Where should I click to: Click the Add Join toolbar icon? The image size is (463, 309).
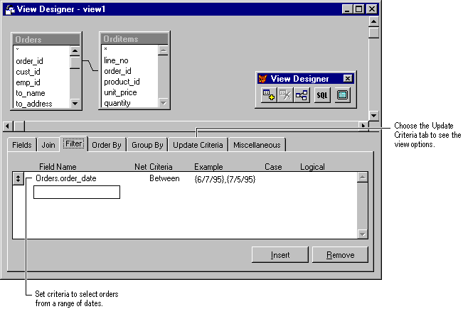(x=302, y=96)
